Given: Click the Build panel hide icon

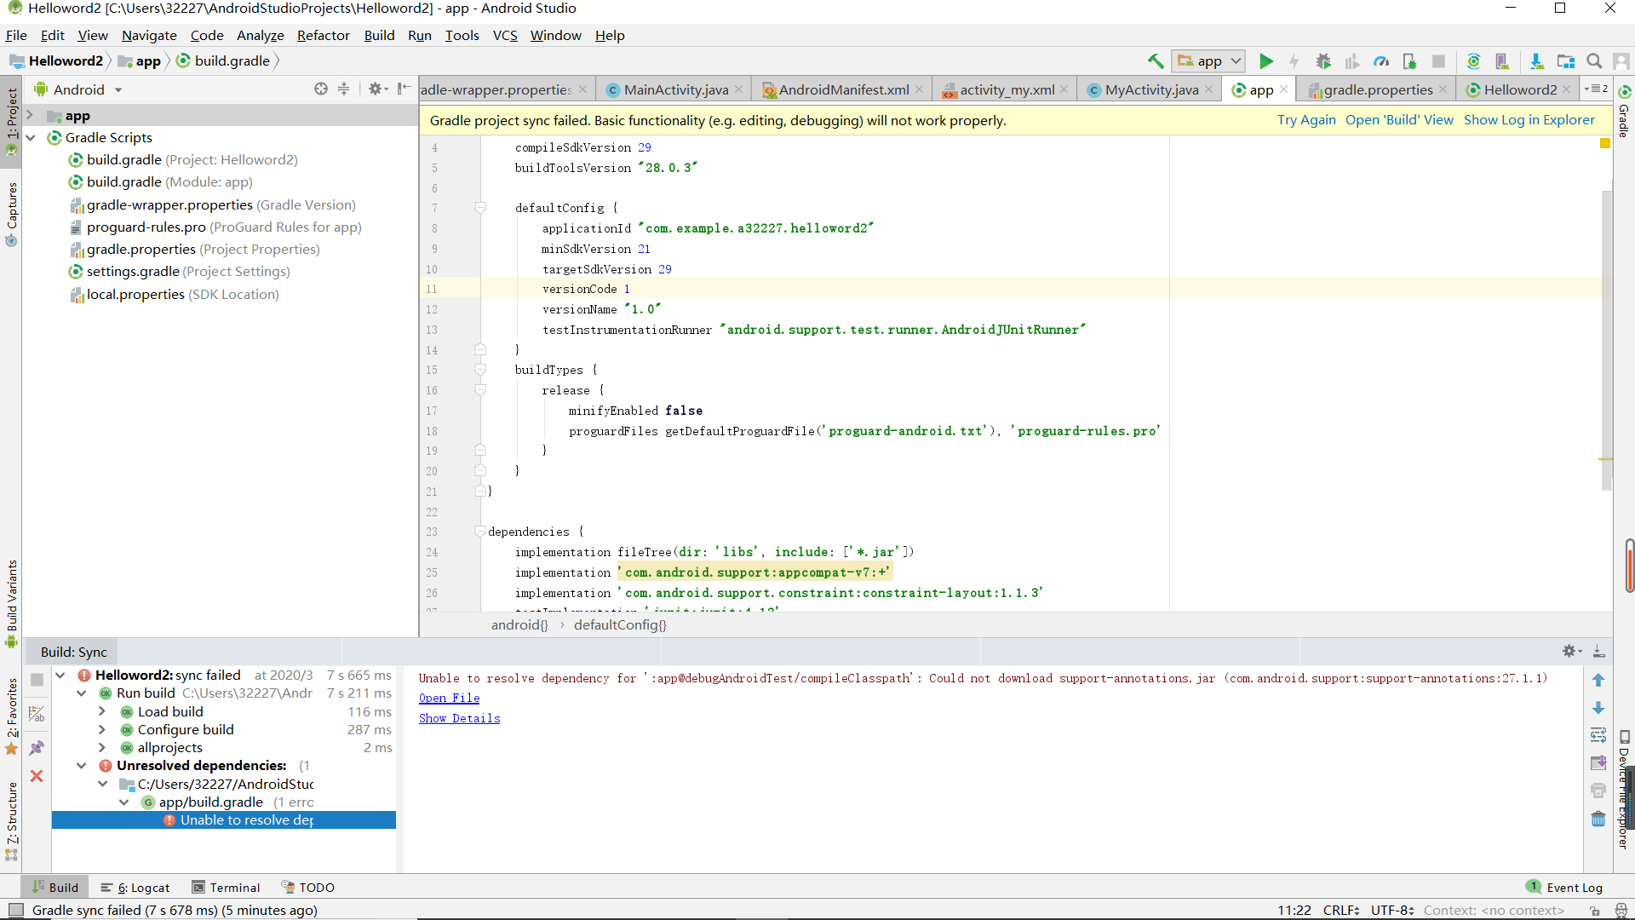Looking at the screenshot, I should point(1598,652).
